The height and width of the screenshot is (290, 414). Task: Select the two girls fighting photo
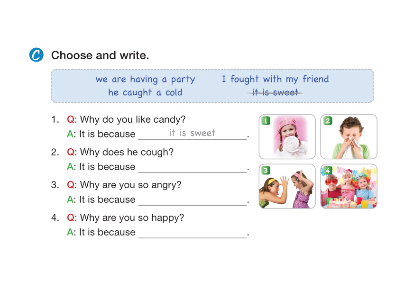coord(287,187)
